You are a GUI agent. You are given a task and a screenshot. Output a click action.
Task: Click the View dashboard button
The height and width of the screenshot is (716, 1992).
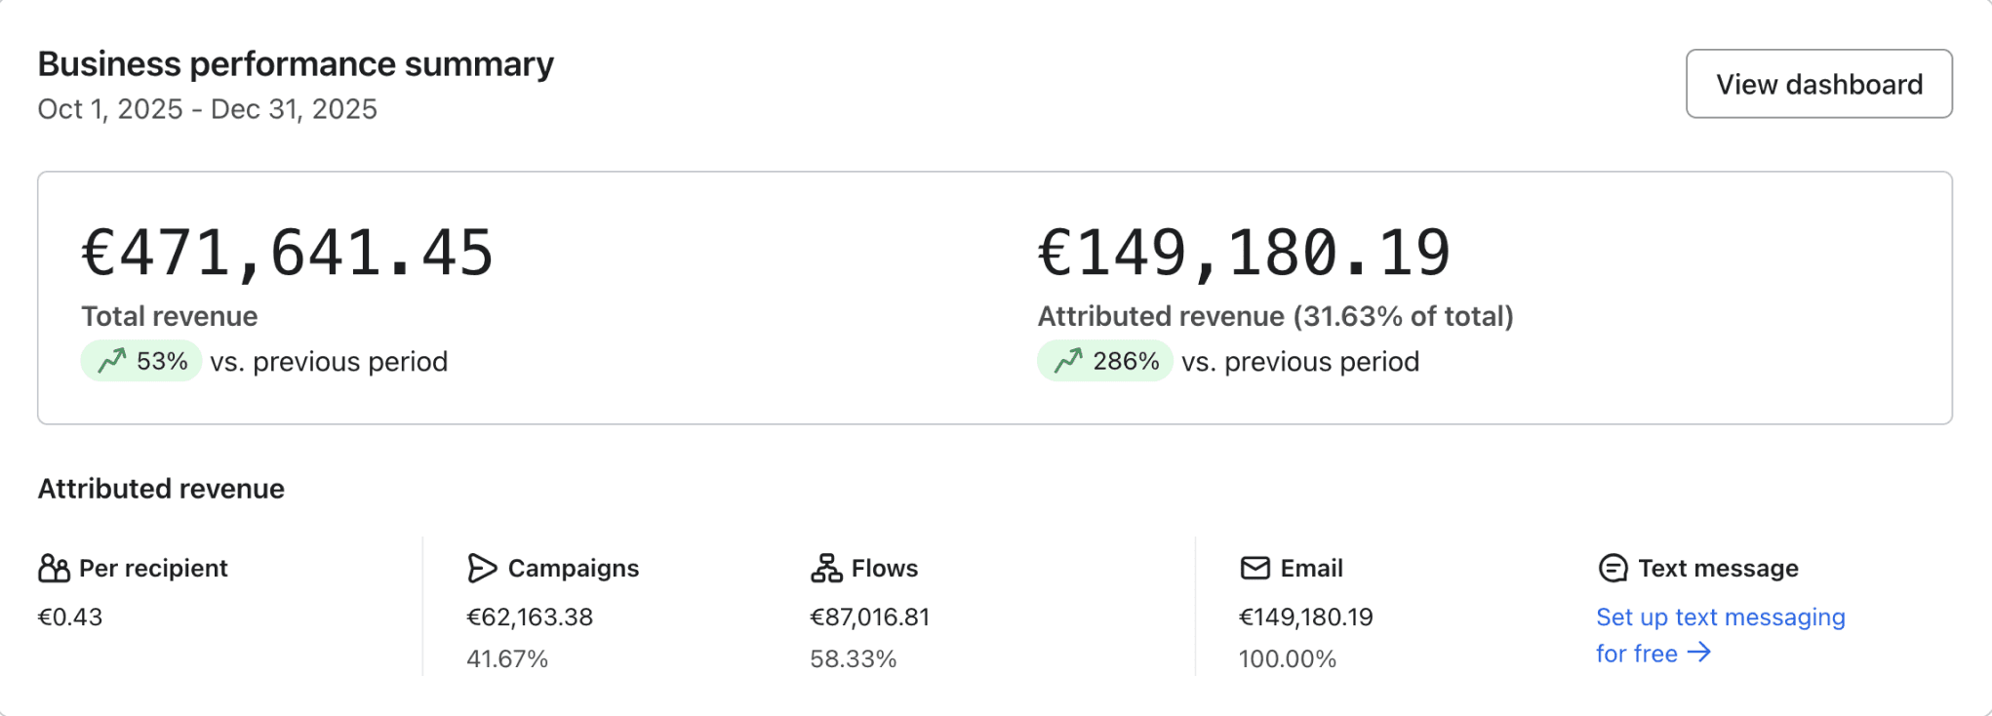pos(1818,84)
